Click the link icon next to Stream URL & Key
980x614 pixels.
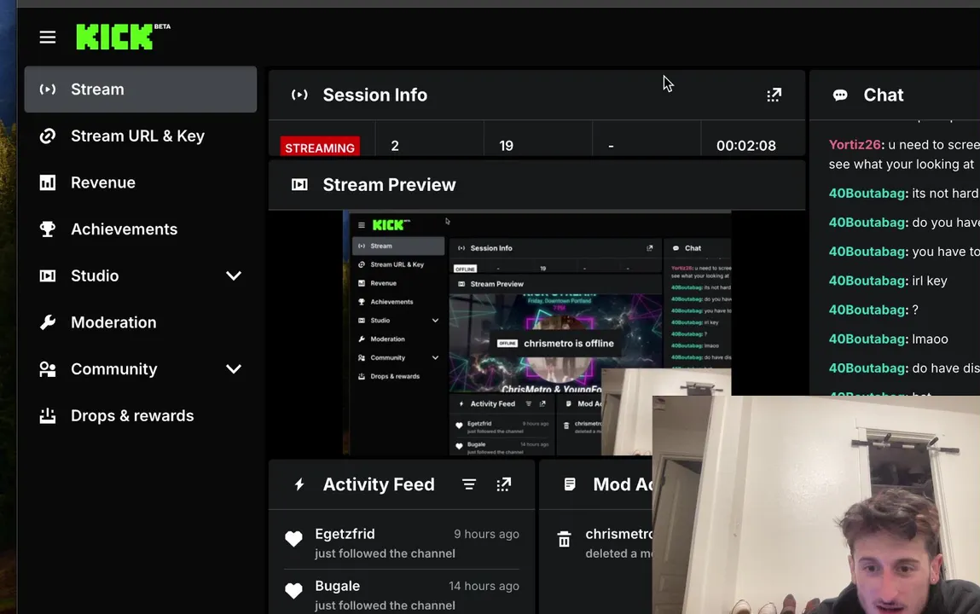point(48,136)
